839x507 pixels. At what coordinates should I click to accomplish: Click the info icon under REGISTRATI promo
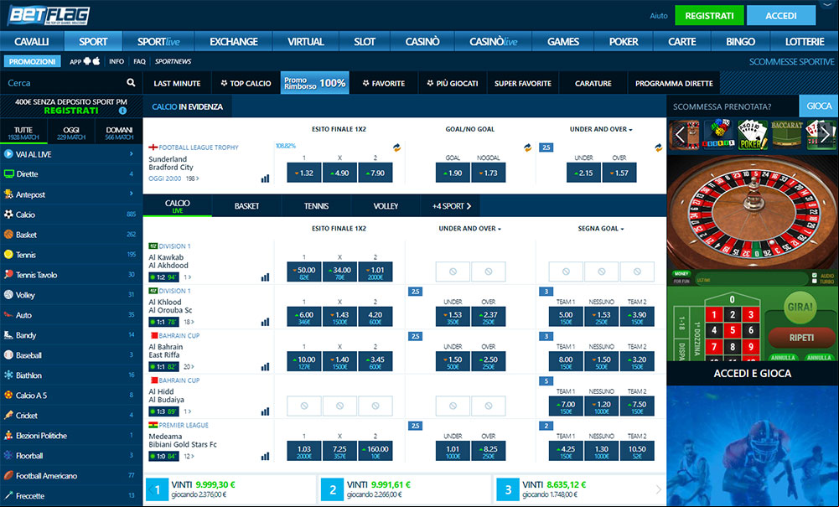click(122, 111)
